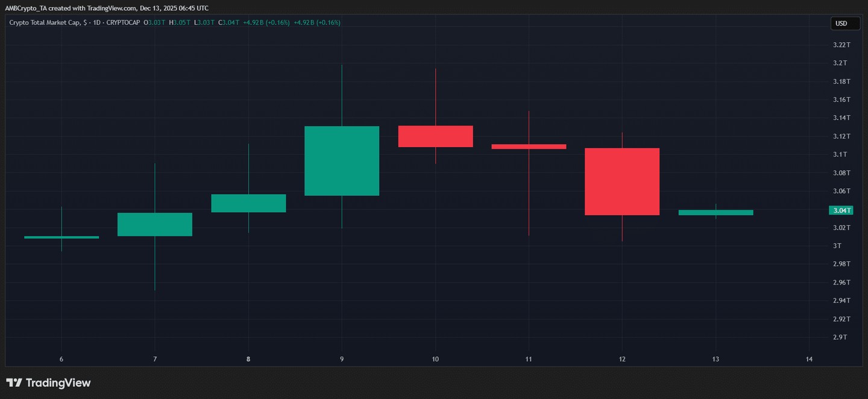Open the price scale context options on 3.2T
Viewport: 868px width, 399px height.
pos(841,63)
